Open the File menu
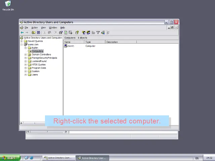The image size is (215, 161). 26,28
